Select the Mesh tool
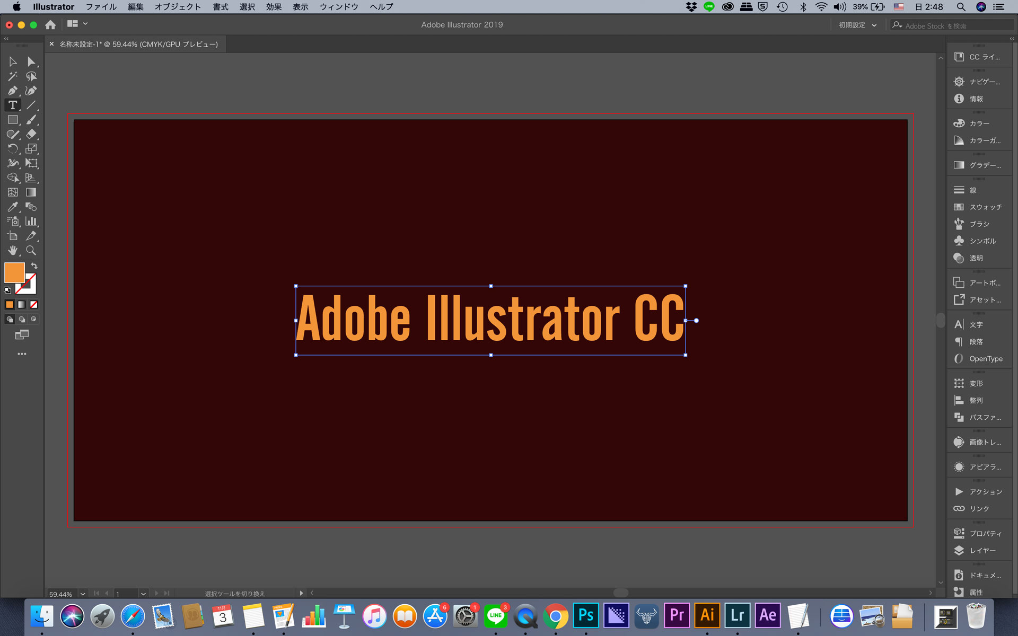Screen dimensions: 1018x636 click(x=13, y=192)
